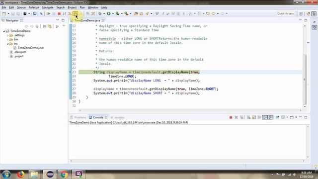
Task: Click the Coverage run icon
Action: pyautogui.click(x=117, y=13)
